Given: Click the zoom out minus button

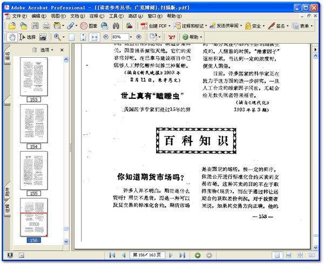Looking at the screenshot, I should [106, 37].
